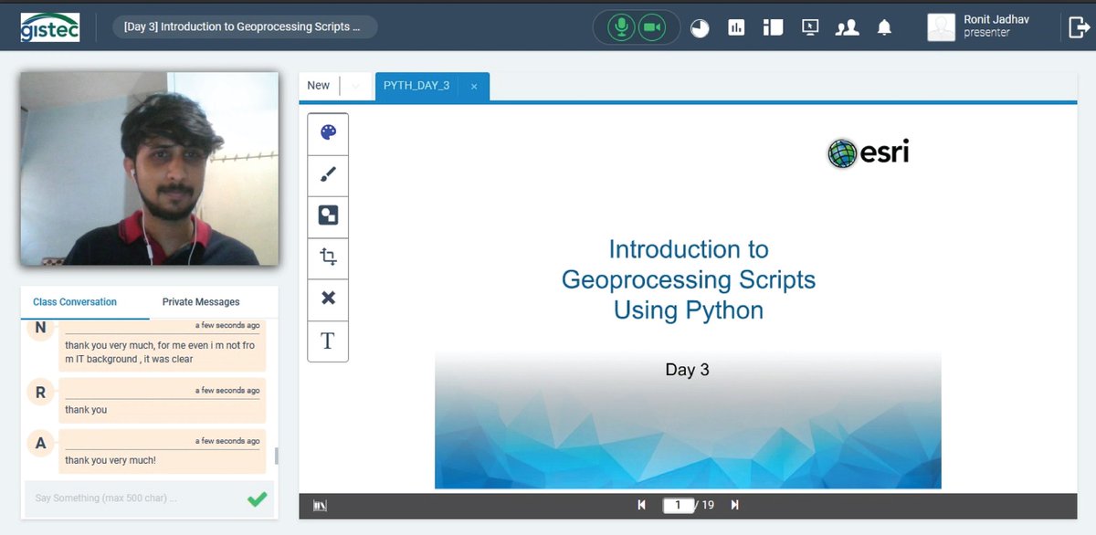Click the R 'thank you' message
Image resolution: width=1096 pixels, height=535 pixels.
click(163, 401)
